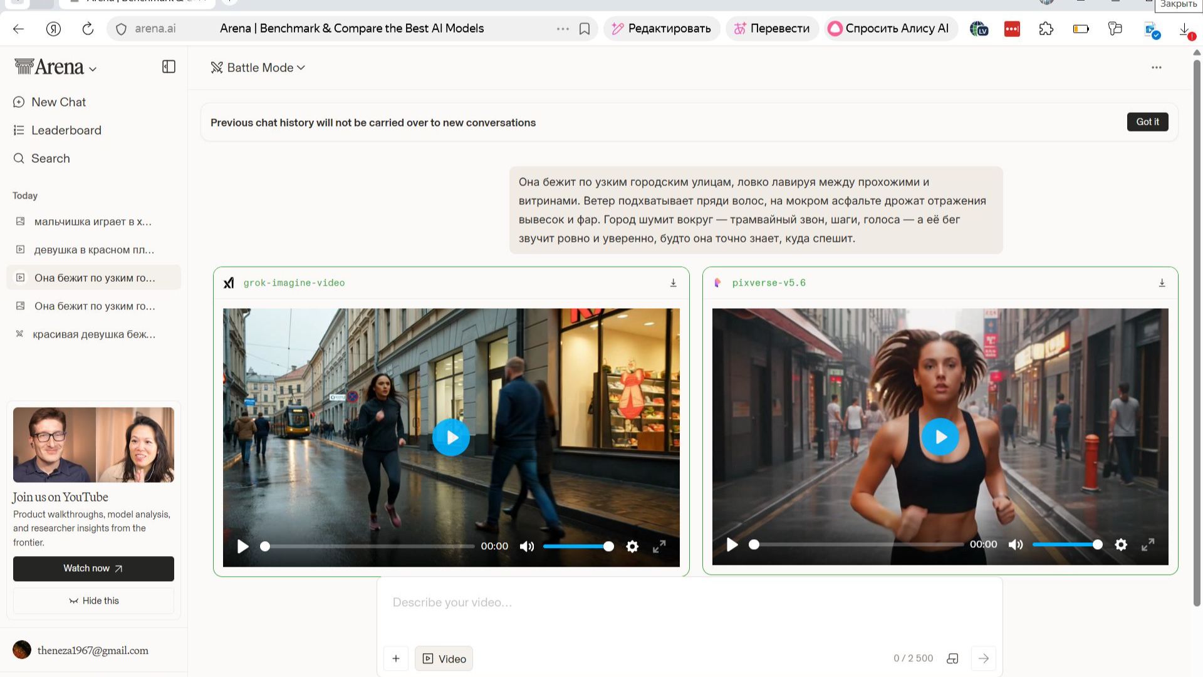Open the Leaderboard page
This screenshot has width=1203, height=677.
[x=66, y=130]
